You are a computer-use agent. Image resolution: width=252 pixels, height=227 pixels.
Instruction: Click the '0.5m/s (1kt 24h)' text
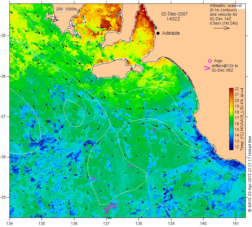[x=224, y=23]
